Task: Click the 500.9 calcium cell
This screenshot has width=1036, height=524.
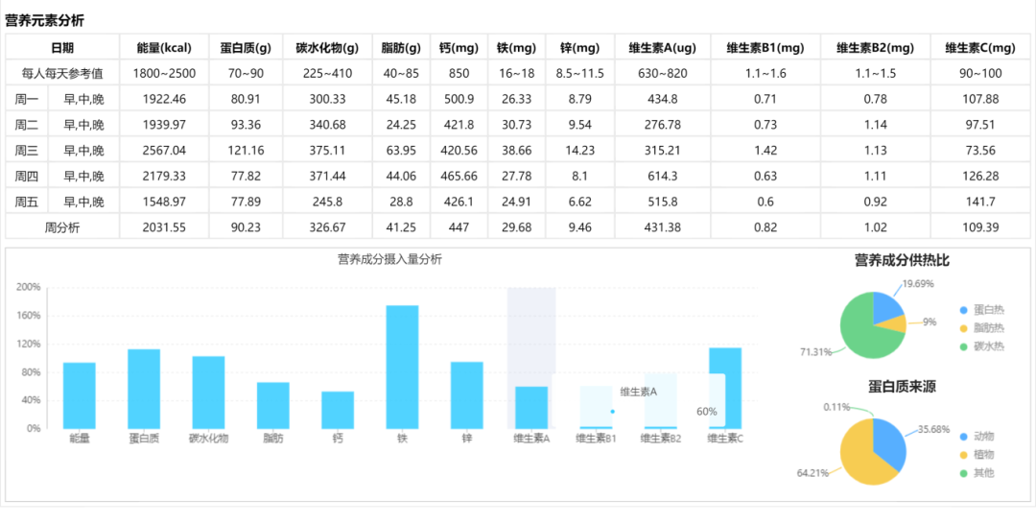Action: pyautogui.click(x=459, y=99)
